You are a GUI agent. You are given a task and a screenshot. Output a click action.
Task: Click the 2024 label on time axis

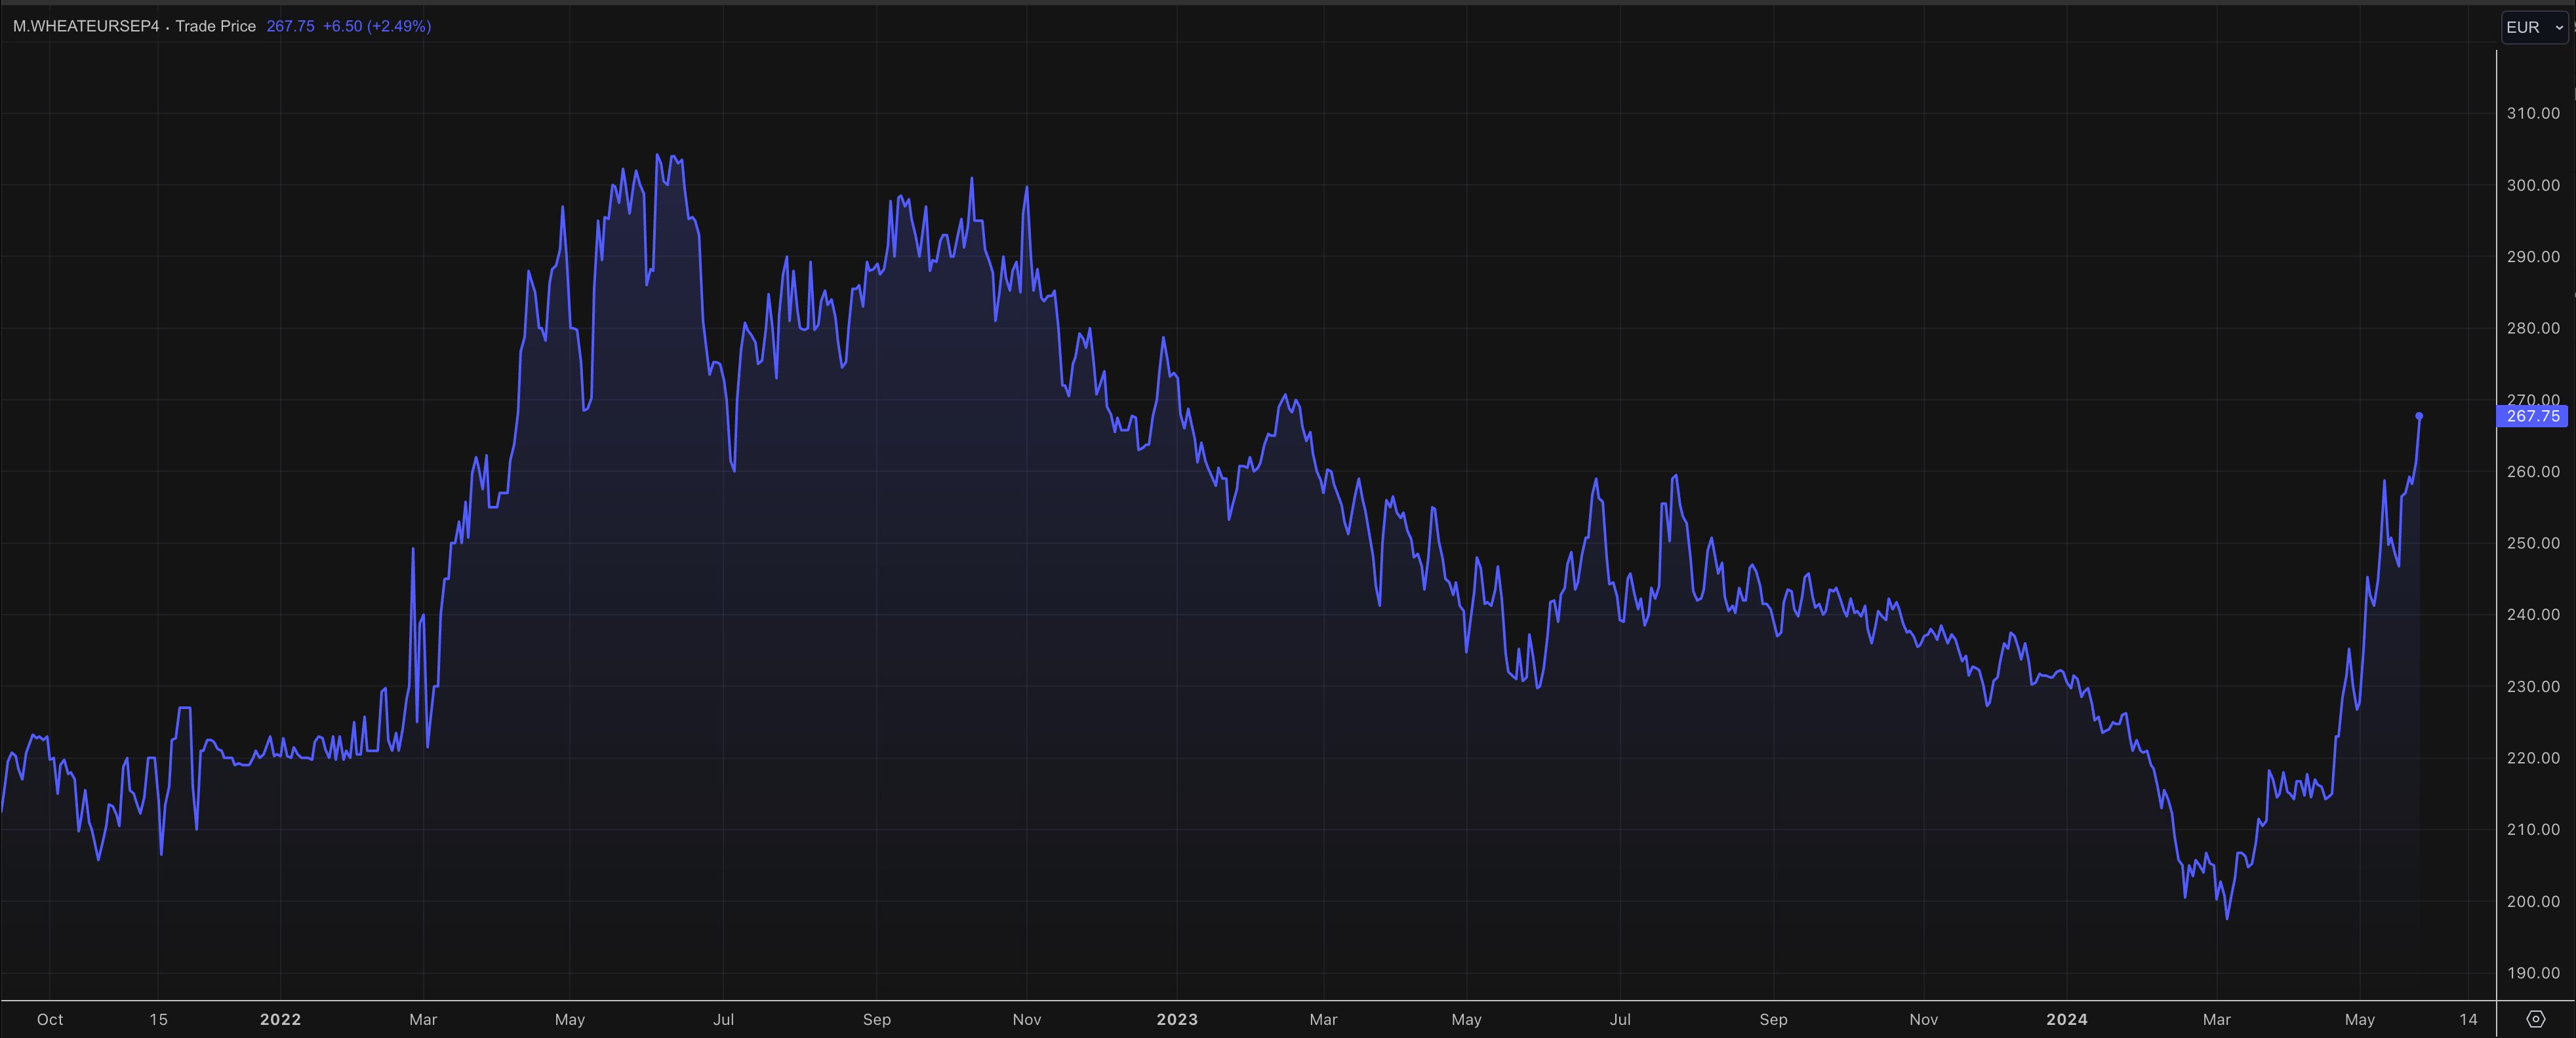coord(2066,1019)
